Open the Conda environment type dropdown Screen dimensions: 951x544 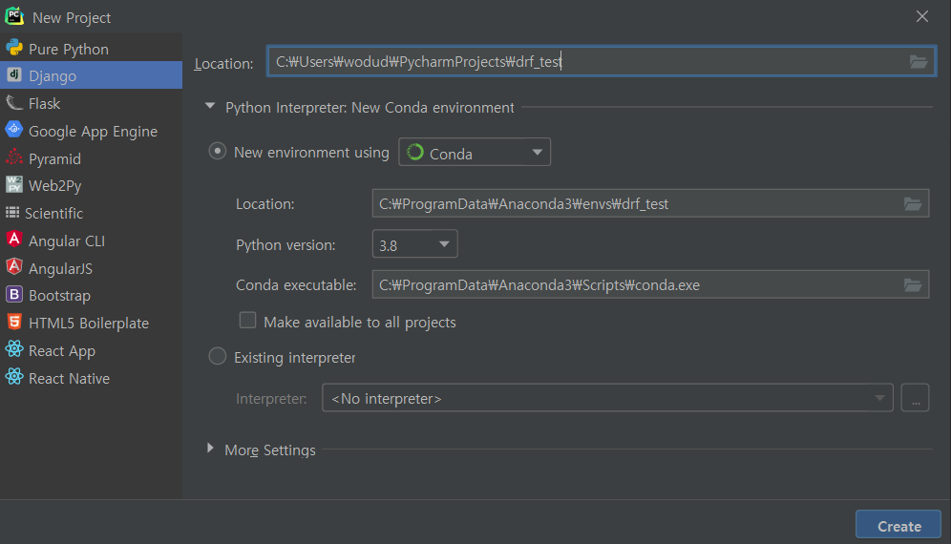474,153
